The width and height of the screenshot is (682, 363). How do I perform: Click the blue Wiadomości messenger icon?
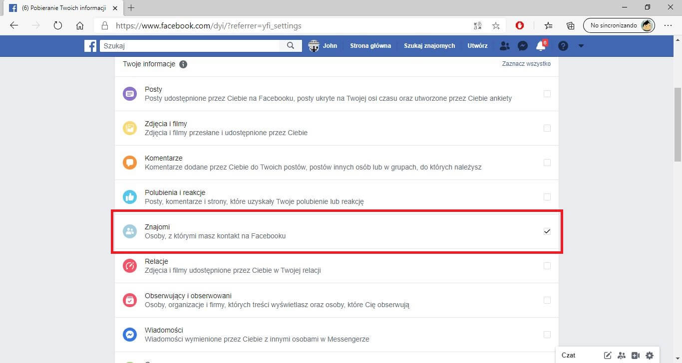click(130, 335)
